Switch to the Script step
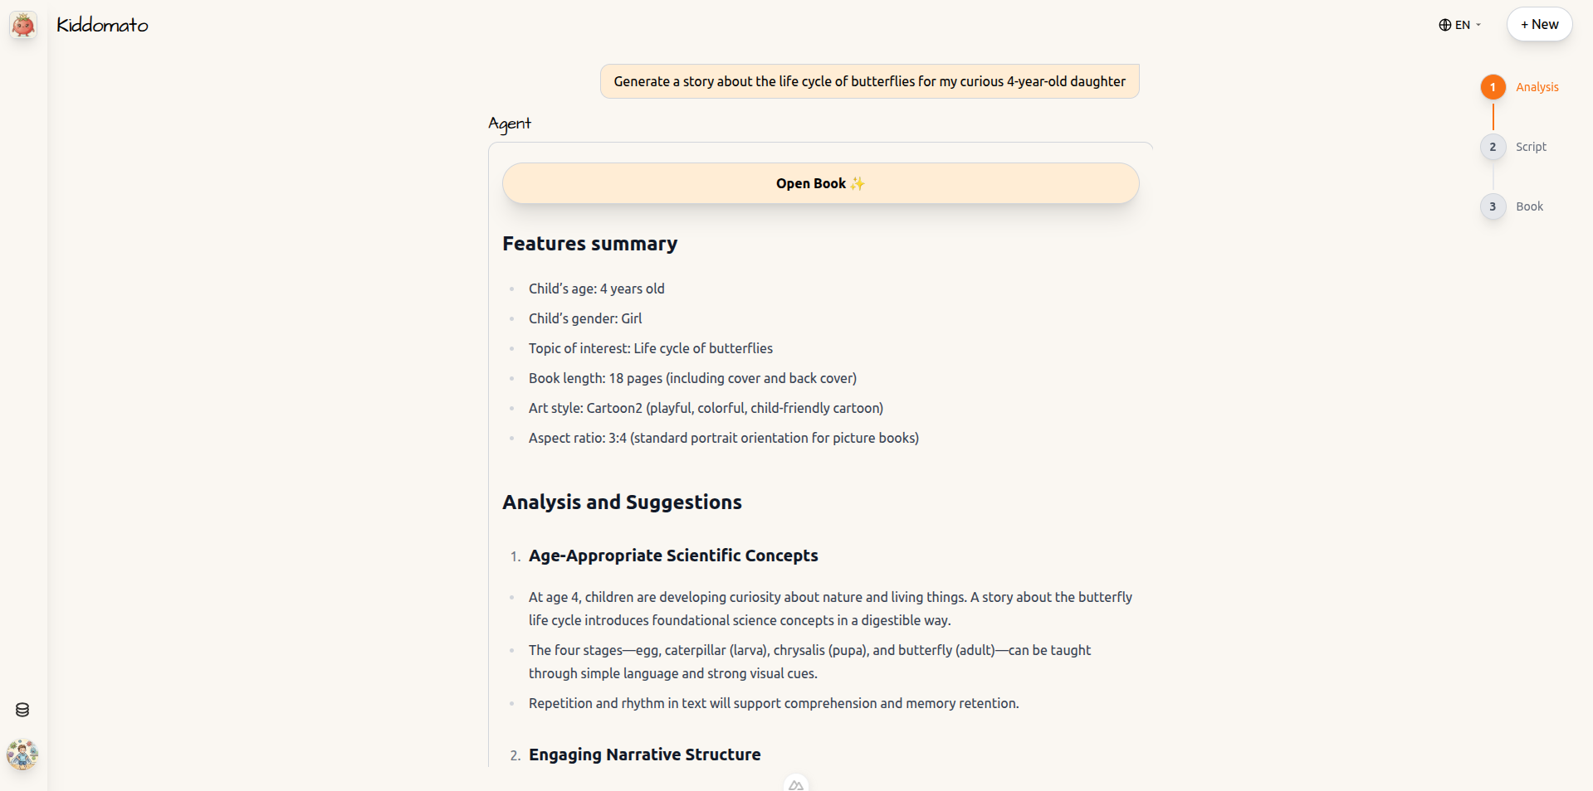 (x=1530, y=147)
